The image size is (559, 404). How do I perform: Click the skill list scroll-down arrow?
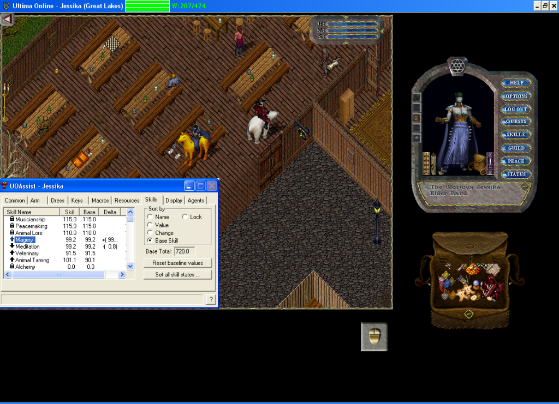[x=130, y=266]
